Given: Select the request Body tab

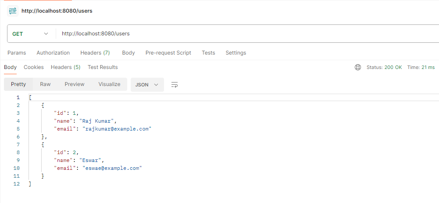Looking at the screenshot, I should 128,53.
